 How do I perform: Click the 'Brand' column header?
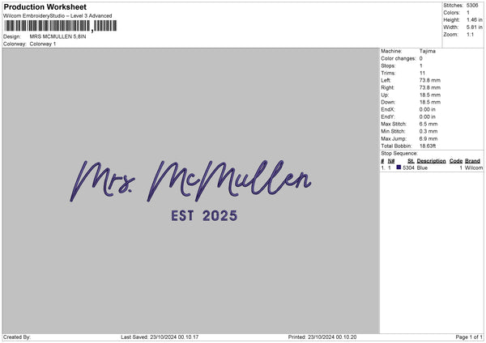472,161
